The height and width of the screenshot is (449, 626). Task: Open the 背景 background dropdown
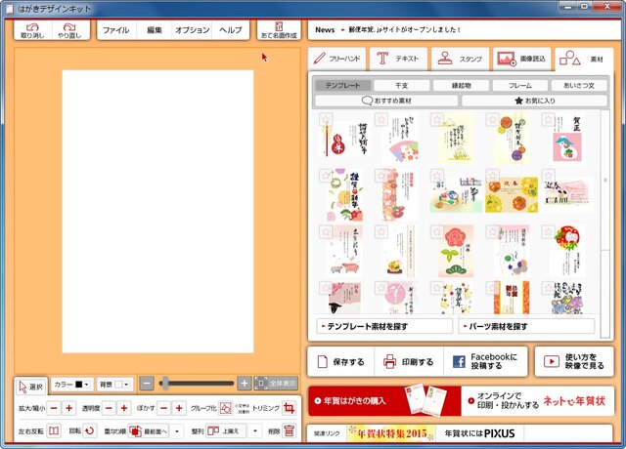[x=115, y=385]
